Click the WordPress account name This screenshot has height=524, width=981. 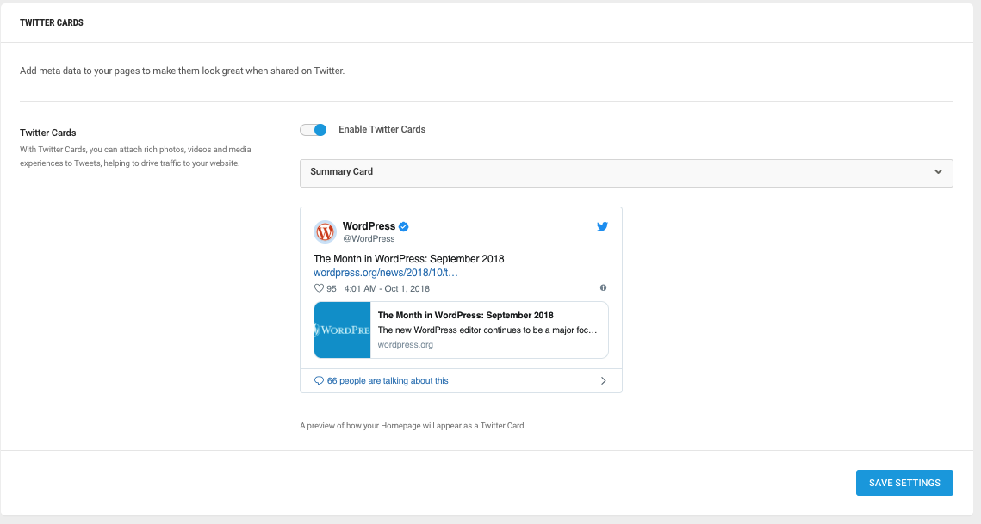369,225
